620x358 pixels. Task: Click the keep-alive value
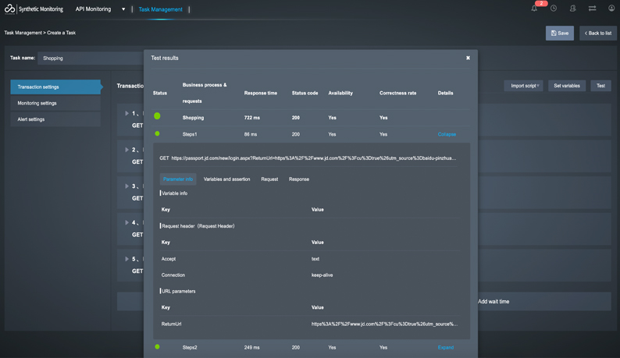(322, 275)
